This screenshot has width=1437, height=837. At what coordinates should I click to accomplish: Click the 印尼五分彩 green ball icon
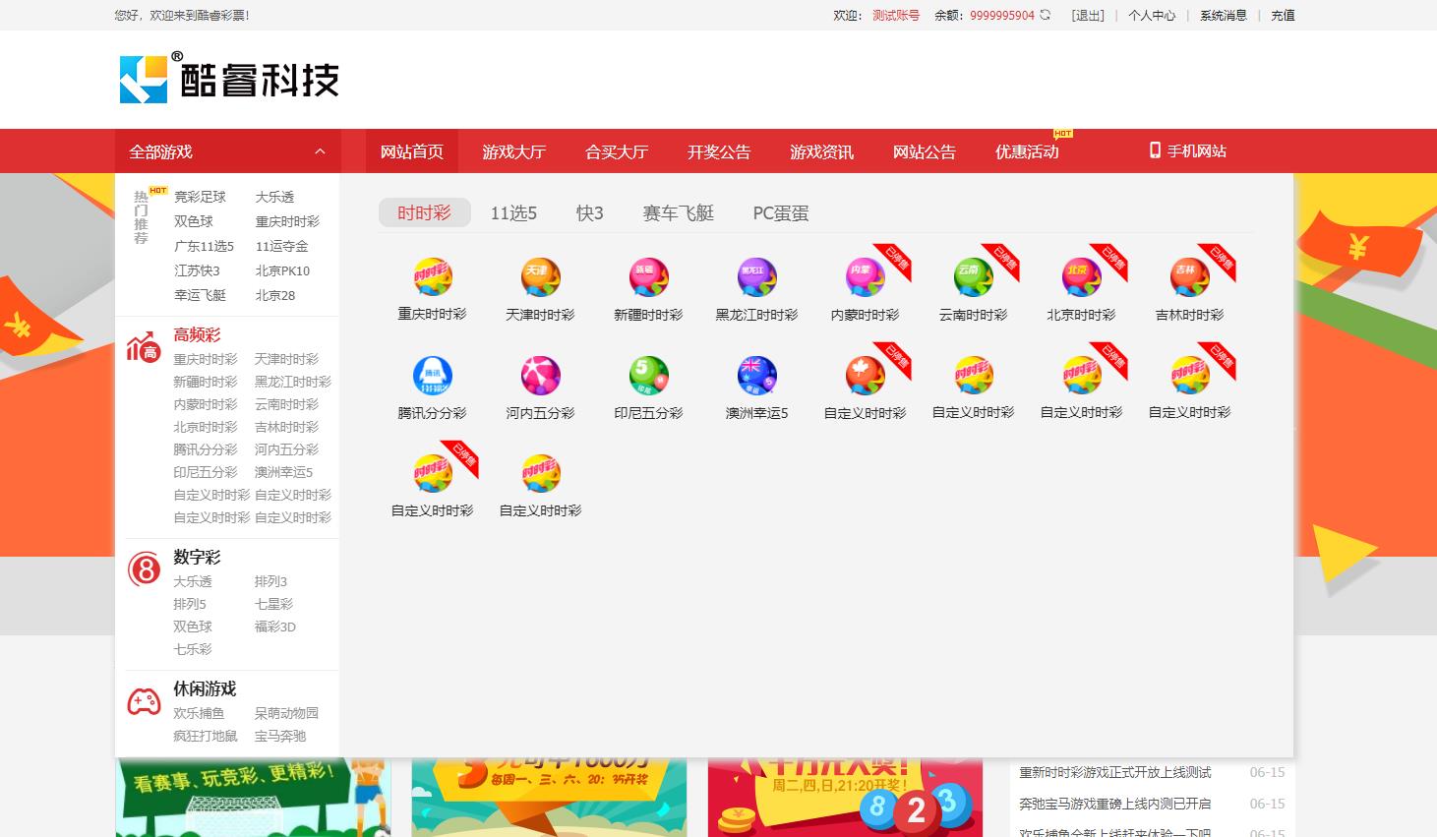pyautogui.click(x=648, y=376)
